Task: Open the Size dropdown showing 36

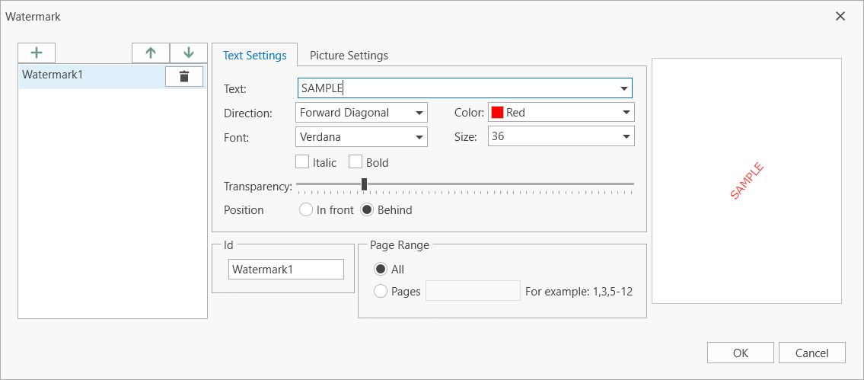Action: click(x=561, y=137)
